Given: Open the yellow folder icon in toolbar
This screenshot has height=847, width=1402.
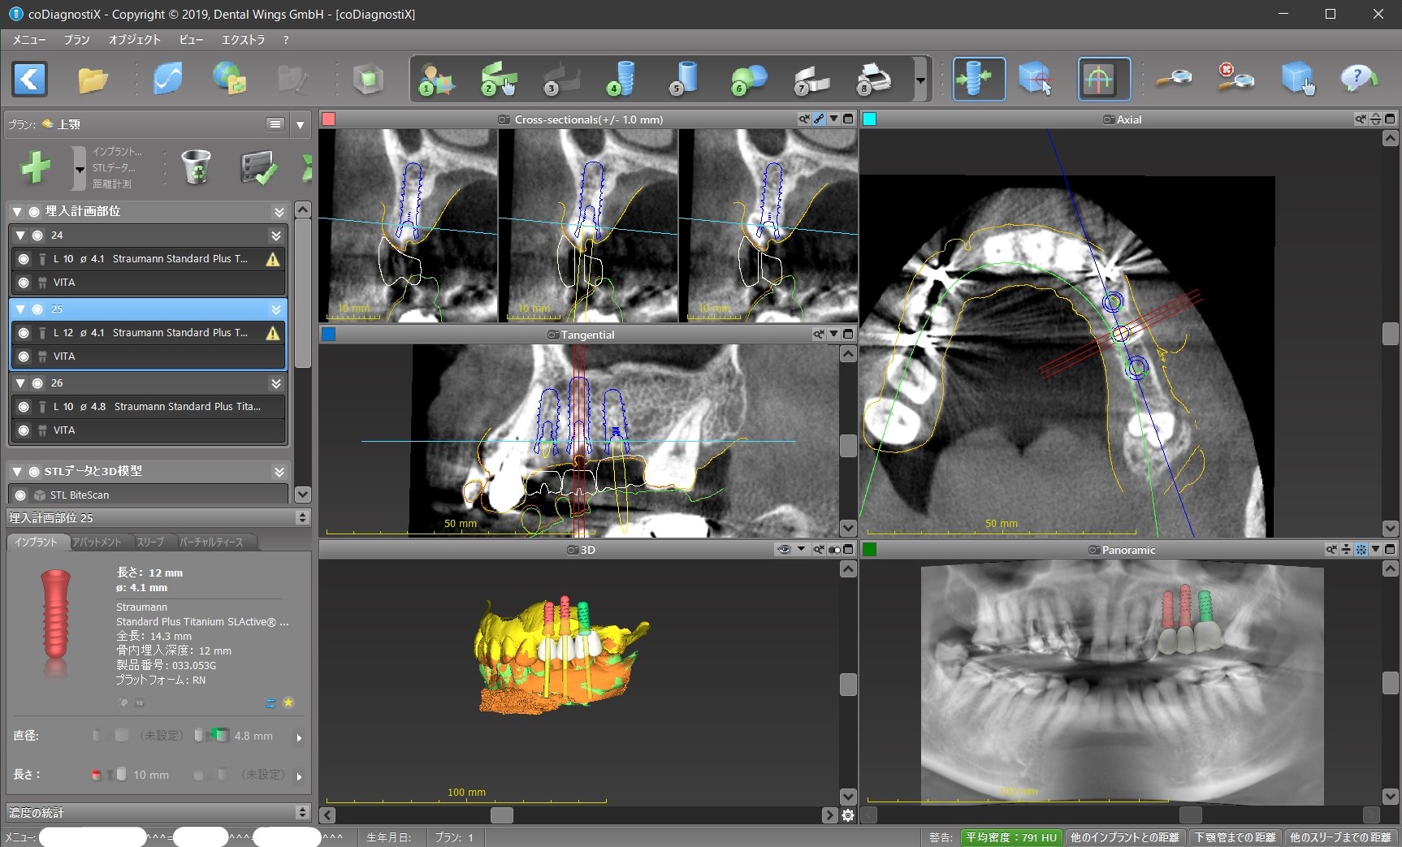Looking at the screenshot, I should coord(93,80).
